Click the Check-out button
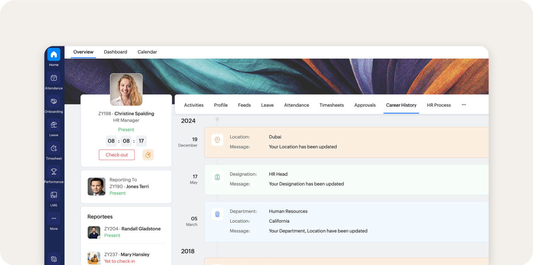The height and width of the screenshot is (265, 533). pos(116,155)
